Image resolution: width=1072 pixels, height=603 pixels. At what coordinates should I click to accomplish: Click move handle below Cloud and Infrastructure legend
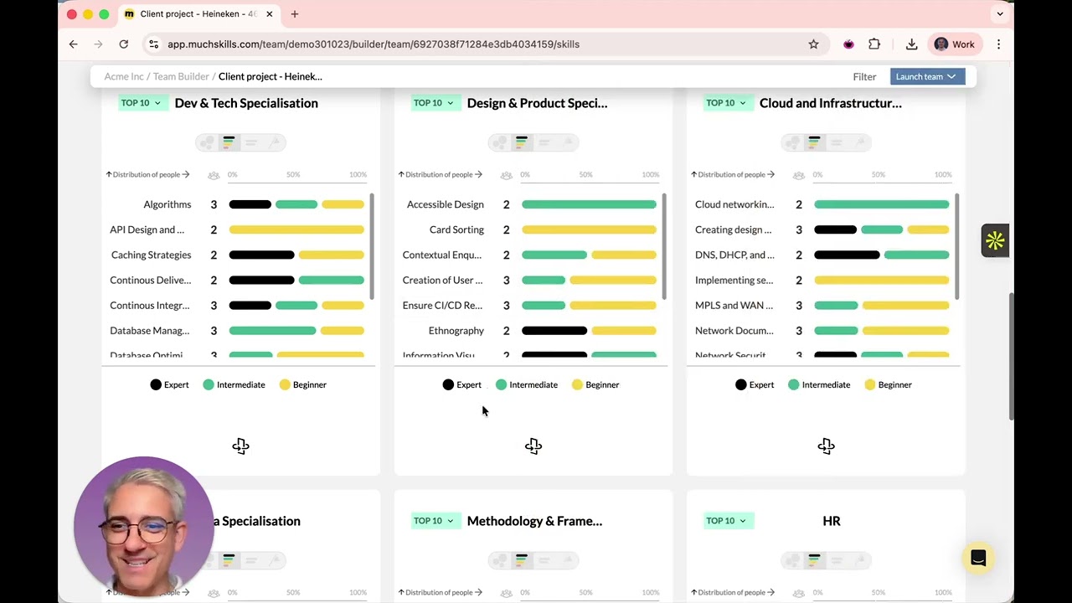(826, 446)
